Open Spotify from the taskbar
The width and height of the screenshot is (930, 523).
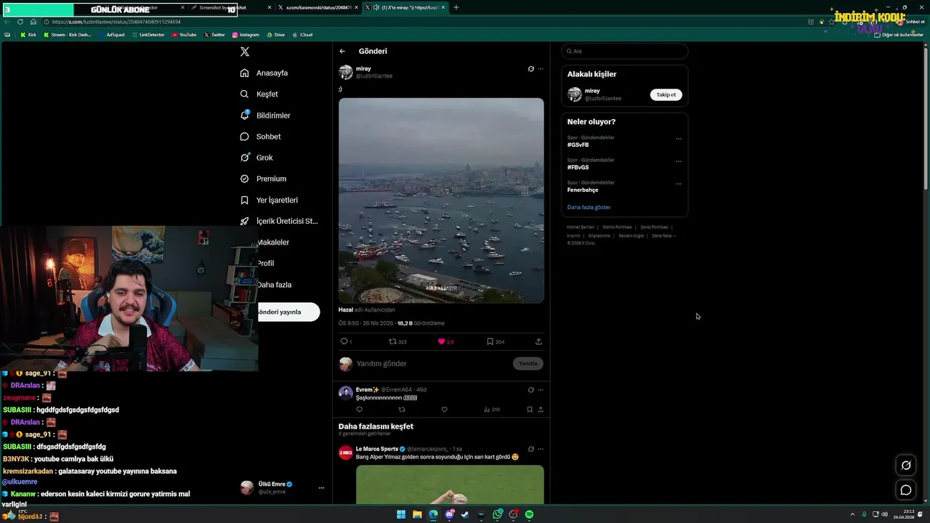529,514
